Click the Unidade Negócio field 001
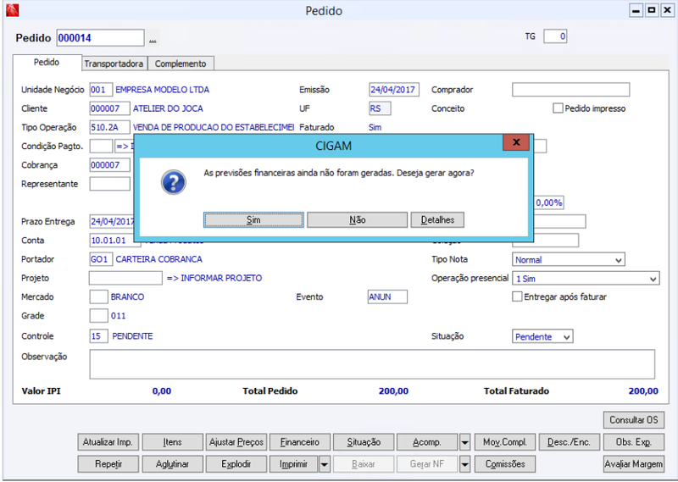This screenshot has width=678, height=482. pos(101,90)
